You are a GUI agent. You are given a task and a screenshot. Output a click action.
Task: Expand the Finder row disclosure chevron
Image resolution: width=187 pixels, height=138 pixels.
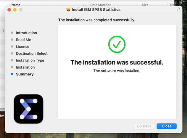click(3, 31)
